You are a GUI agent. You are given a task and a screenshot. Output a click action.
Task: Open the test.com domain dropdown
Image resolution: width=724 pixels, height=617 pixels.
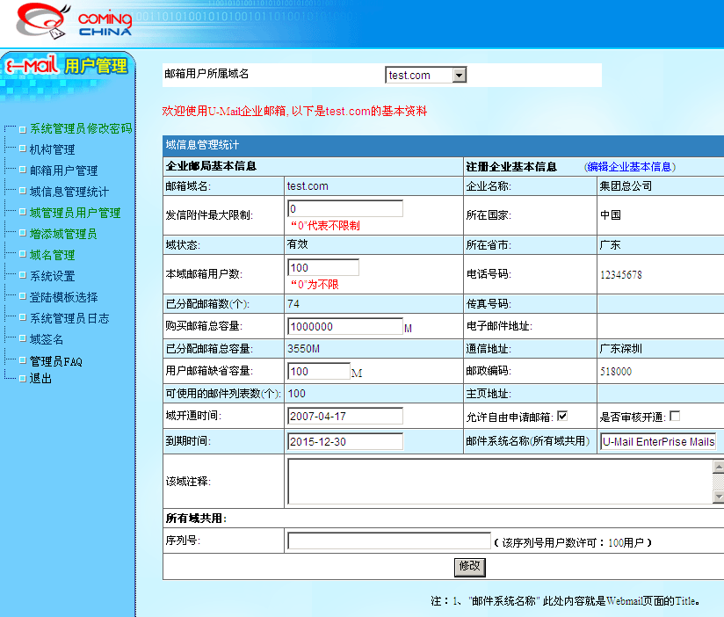pos(459,76)
